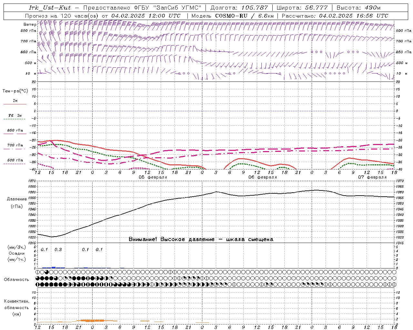Select the 850 гПа temperature legend entry
The image size is (413, 330).
point(15,131)
